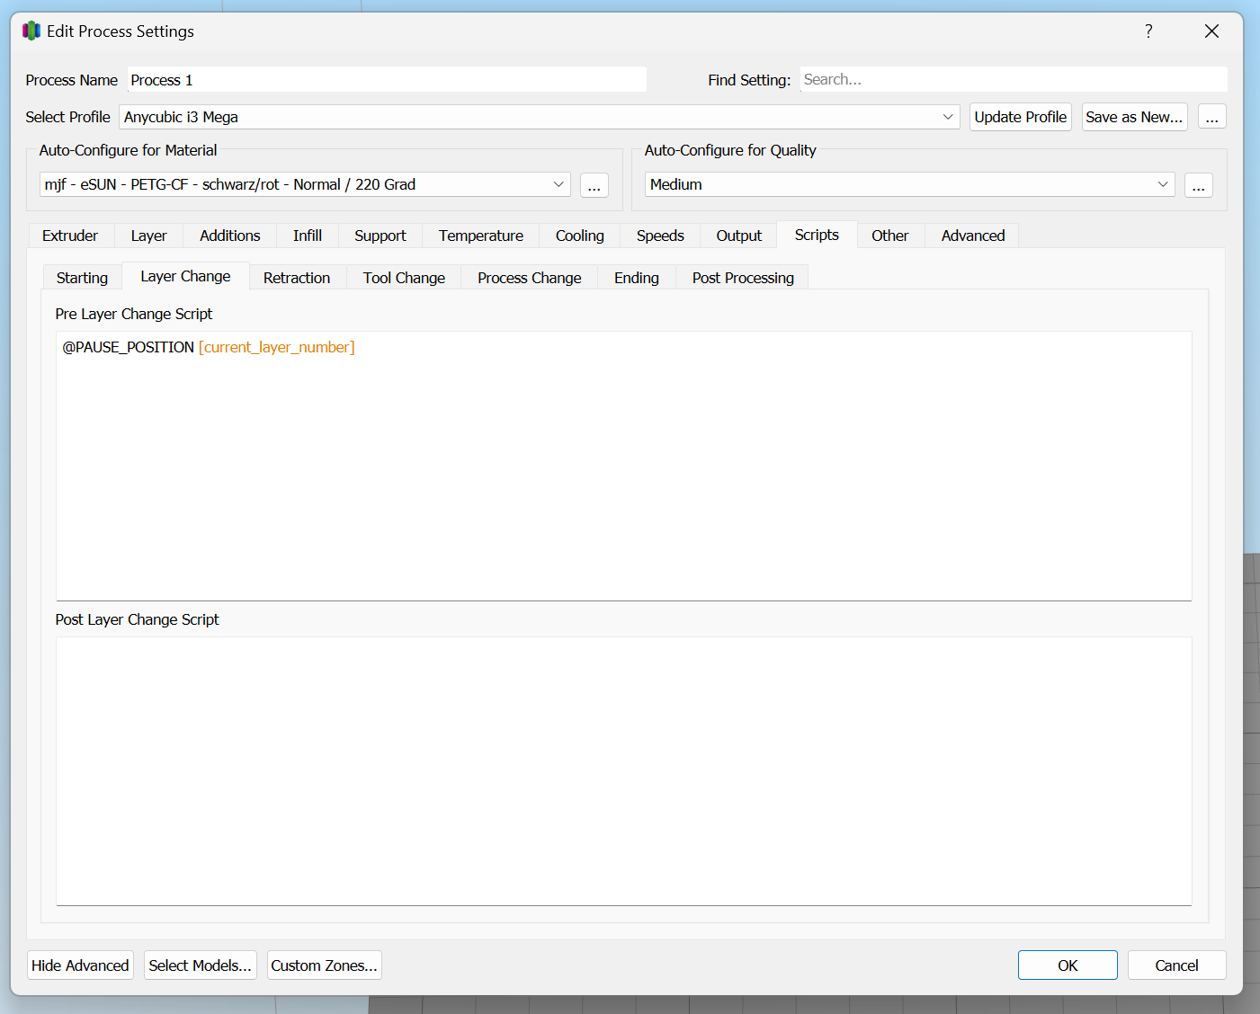Image resolution: width=1260 pixels, height=1014 pixels.
Task: Switch to the Layer tab
Action: coord(148,236)
